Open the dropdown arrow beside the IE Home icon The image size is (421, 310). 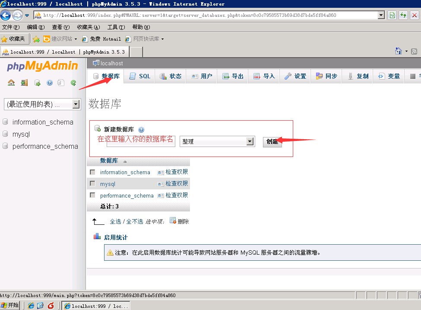coord(406,51)
